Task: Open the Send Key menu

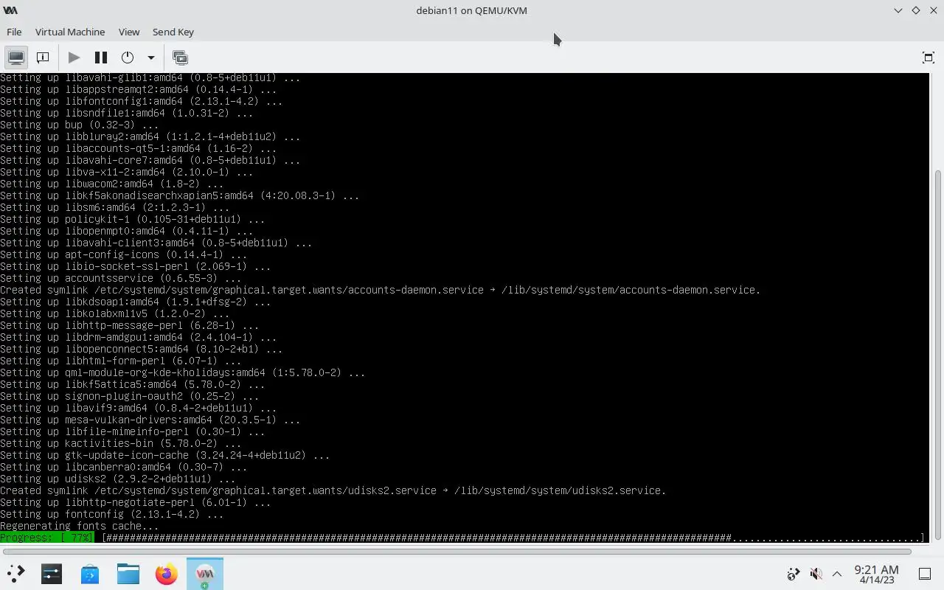Action: pyautogui.click(x=173, y=32)
